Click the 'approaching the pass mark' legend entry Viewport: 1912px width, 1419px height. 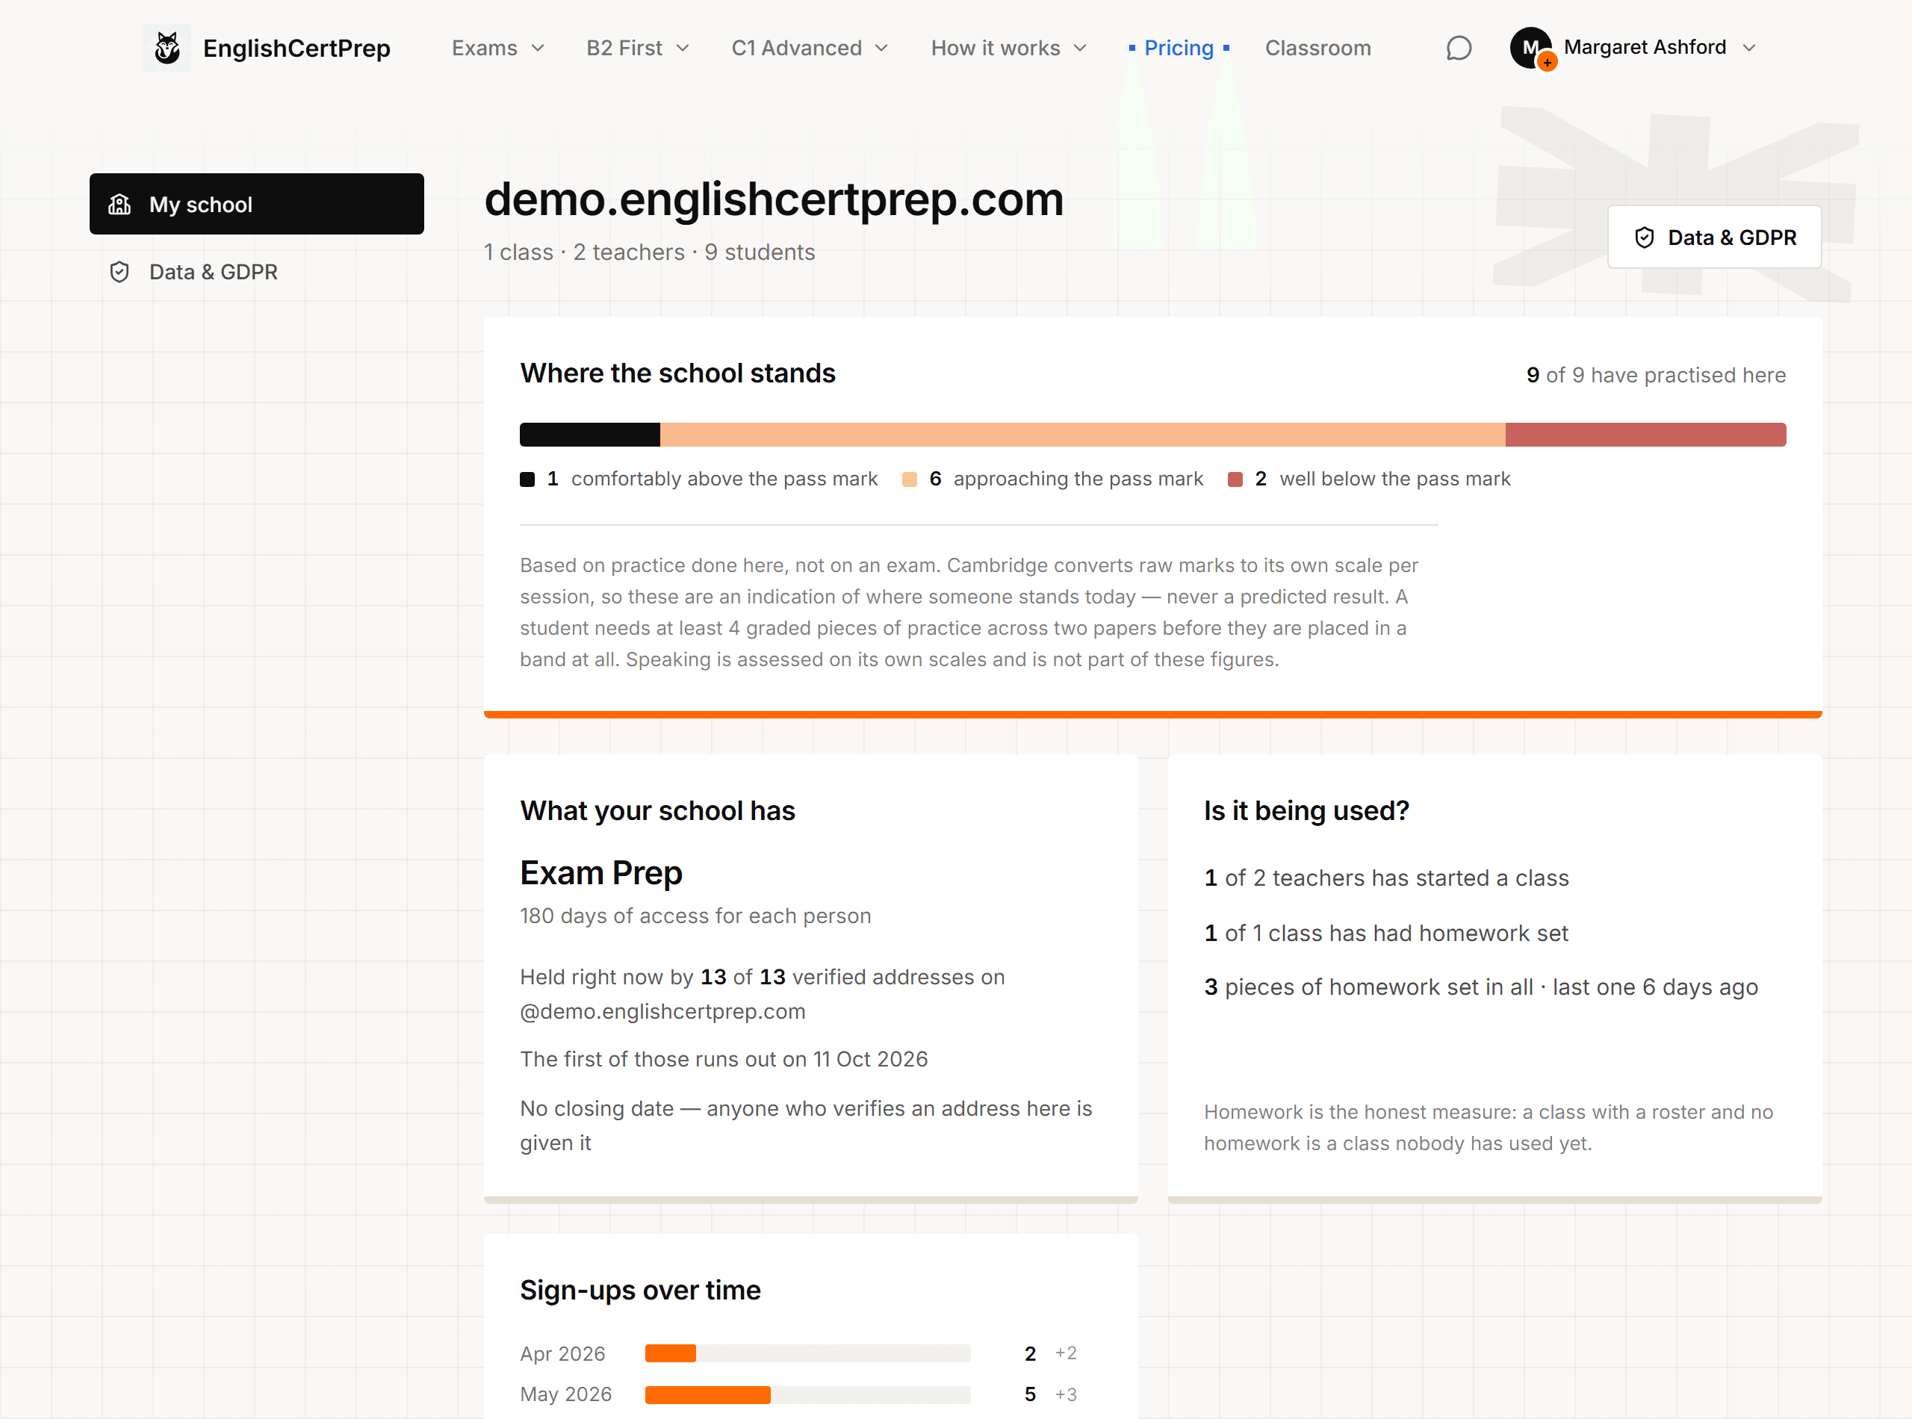click(1052, 479)
